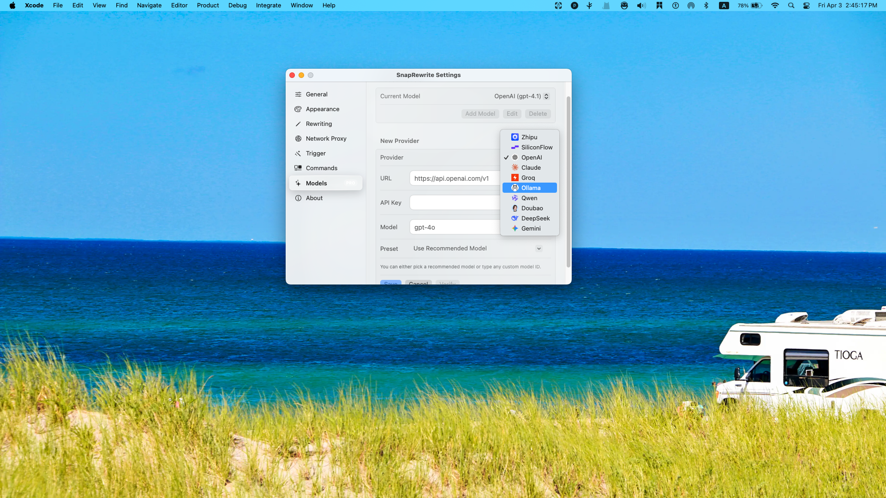Click the Add Model button
This screenshot has height=498, width=886.
(480, 113)
